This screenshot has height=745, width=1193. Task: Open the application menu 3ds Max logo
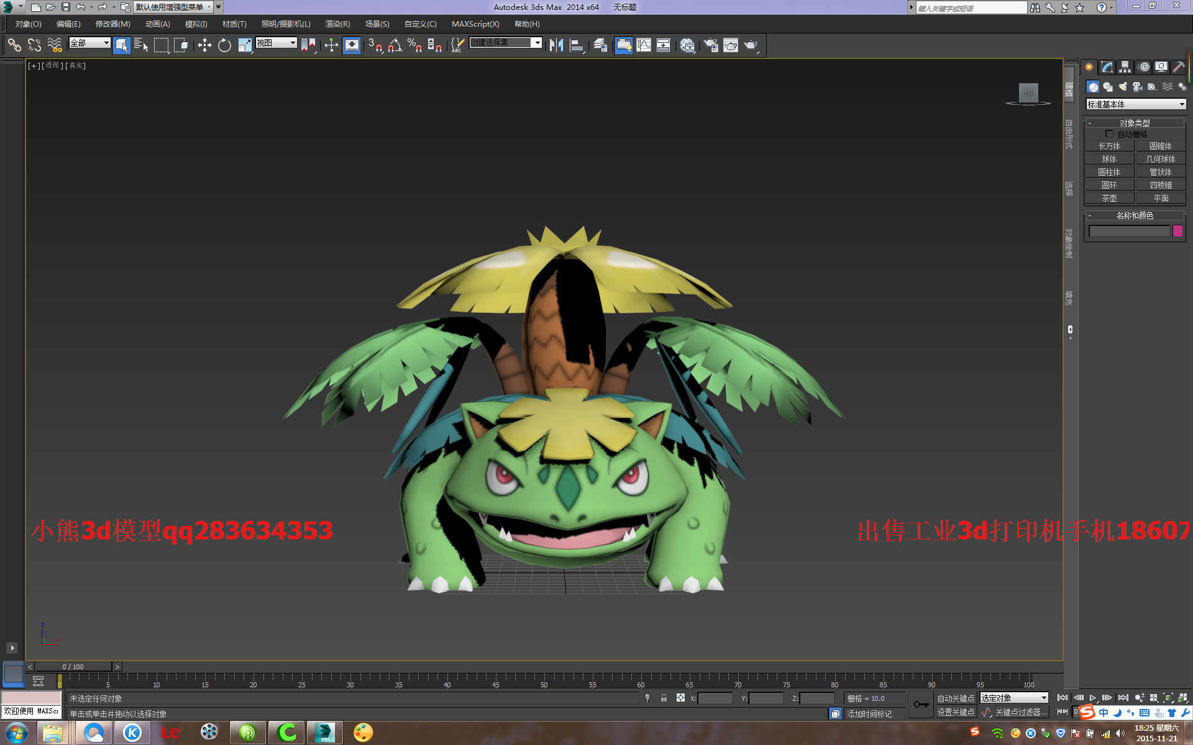point(9,7)
